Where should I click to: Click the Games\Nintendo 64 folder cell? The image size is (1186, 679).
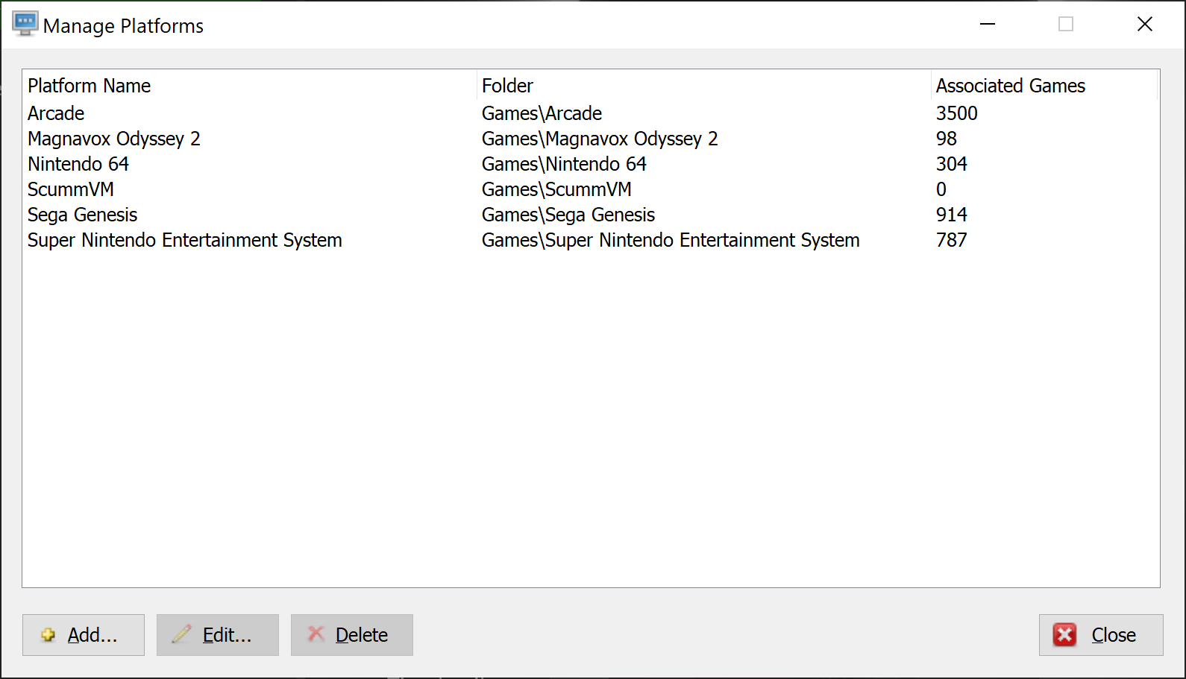point(564,164)
